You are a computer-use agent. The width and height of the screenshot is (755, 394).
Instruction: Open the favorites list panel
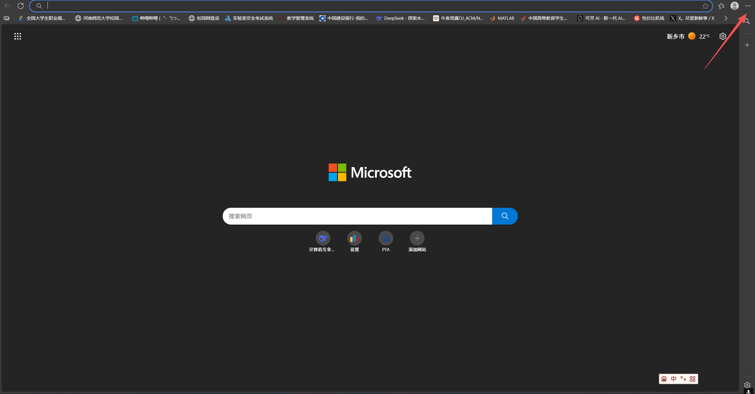(x=721, y=6)
